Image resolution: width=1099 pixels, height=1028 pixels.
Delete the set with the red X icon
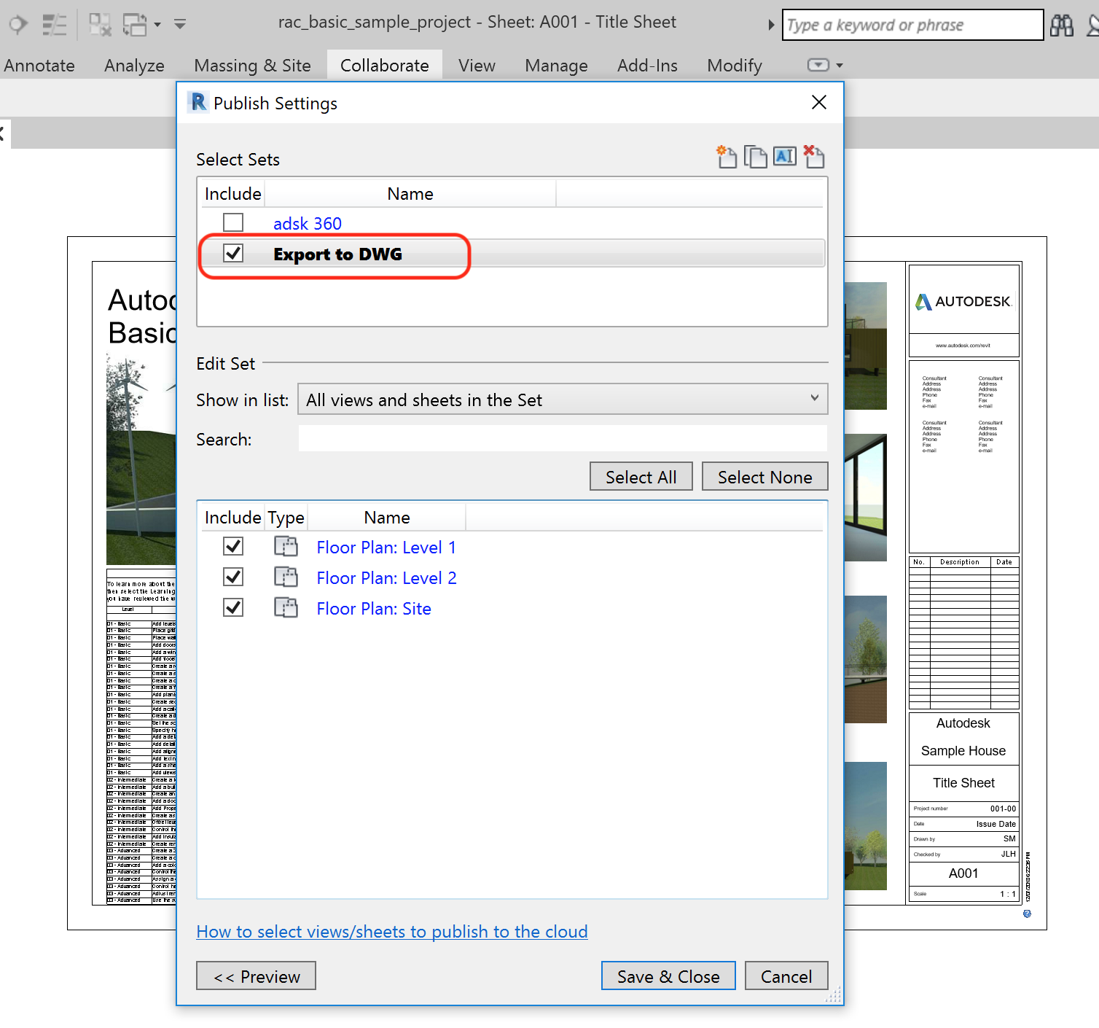[814, 156]
